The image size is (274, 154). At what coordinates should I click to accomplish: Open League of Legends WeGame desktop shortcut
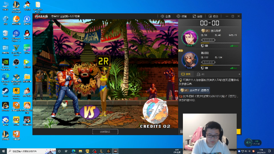(x=16, y=7)
